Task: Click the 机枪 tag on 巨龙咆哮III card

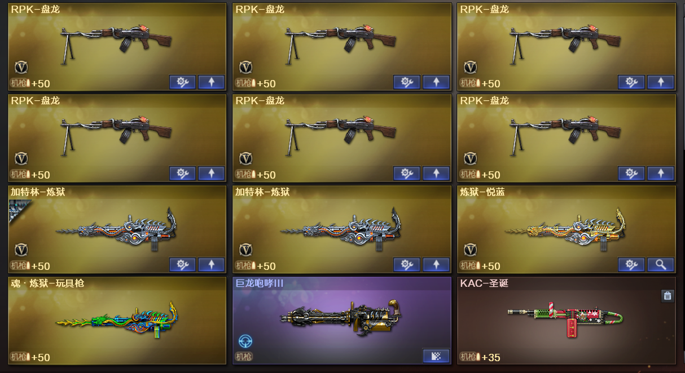Action: point(244,357)
